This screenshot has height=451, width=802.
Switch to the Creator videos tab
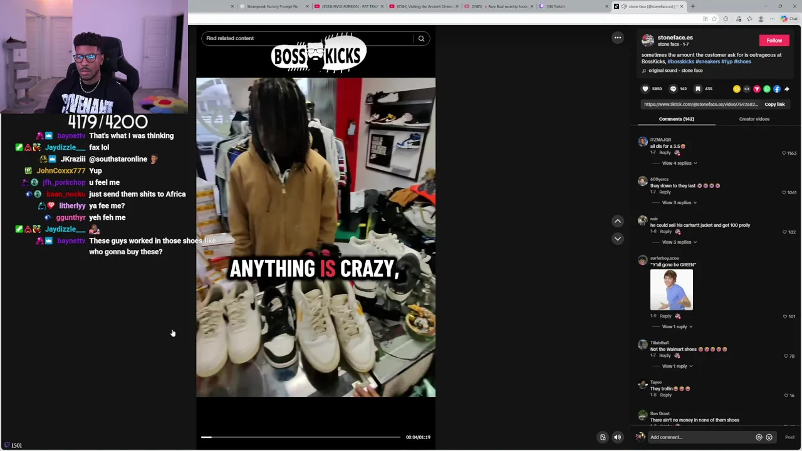pos(754,119)
